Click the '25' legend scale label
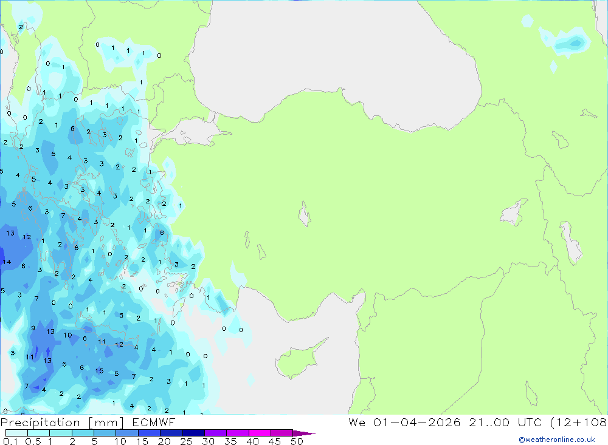608x445 pixels. (x=187, y=441)
